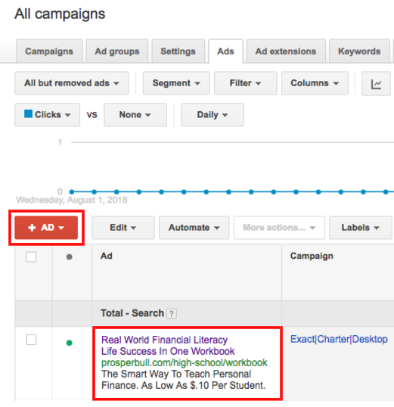Open the Filter dropdown menu
The width and height of the screenshot is (394, 407).
pos(245,83)
